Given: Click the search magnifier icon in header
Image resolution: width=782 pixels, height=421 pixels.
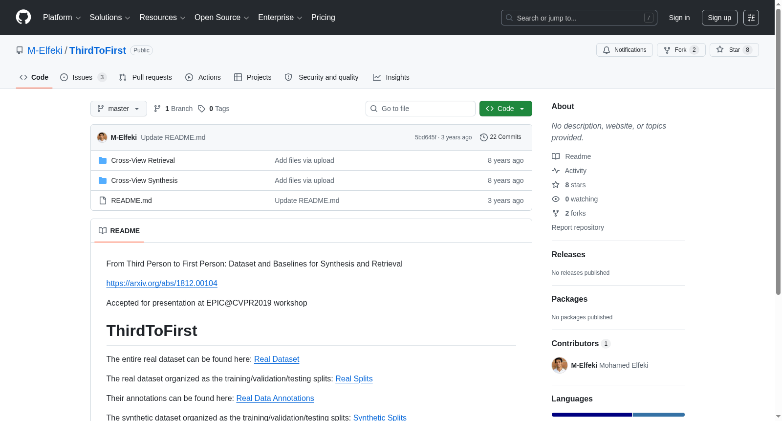Looking at the screenshot, I should [x=509, y=18].
